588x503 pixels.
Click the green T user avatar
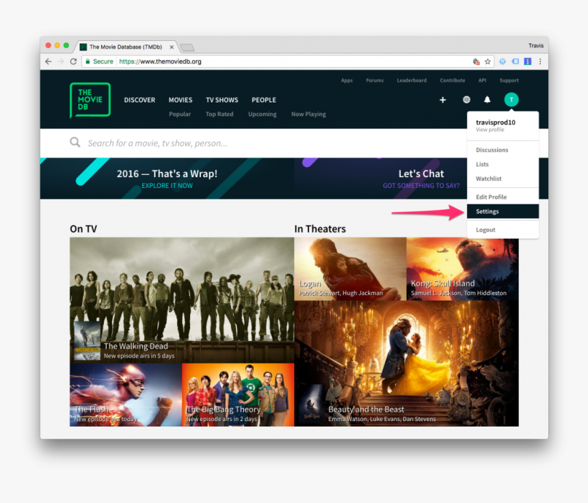point(511,99)
